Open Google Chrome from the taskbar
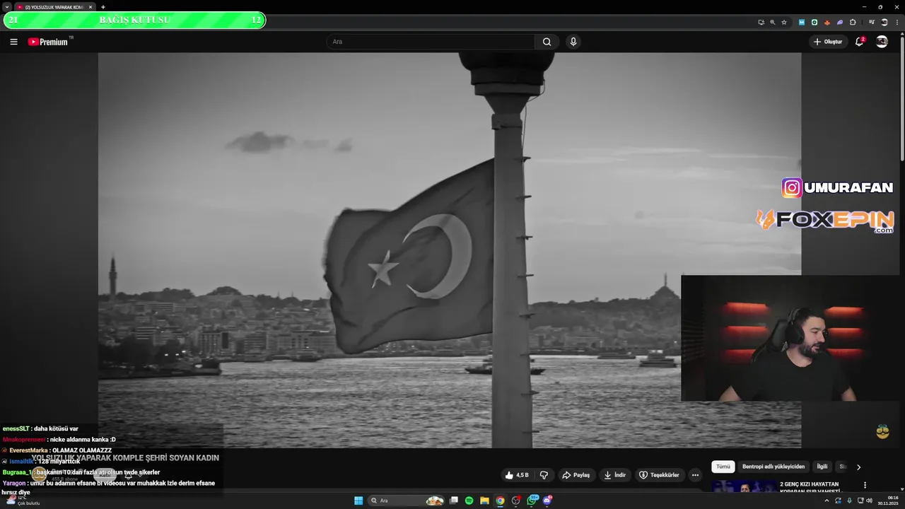The height and width of the screenshot is (509, 905). click(500, 501)
